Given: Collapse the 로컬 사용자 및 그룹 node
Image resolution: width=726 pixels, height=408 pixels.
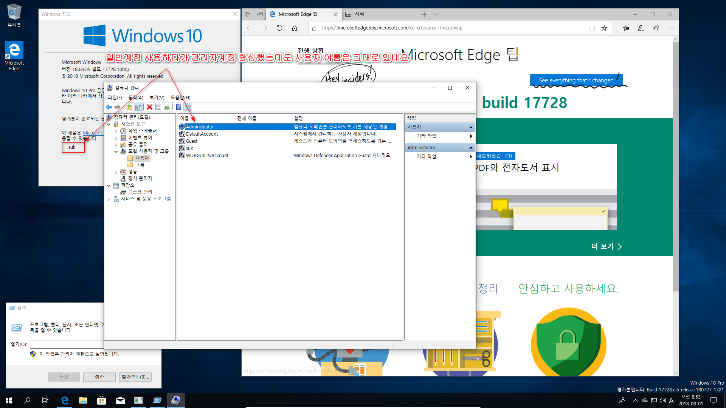Looking at the screenshot, I should (116, 151).
